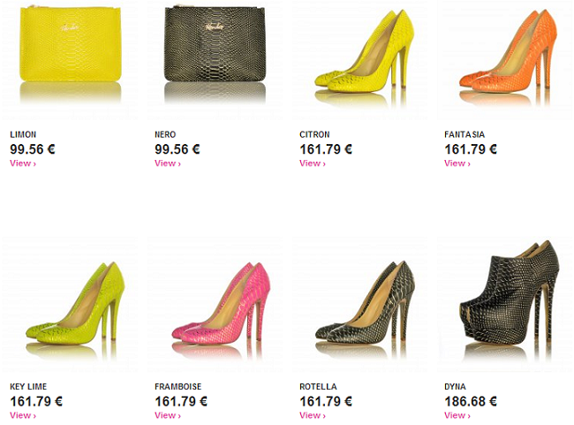
Task: Follow the View link for FANTASIA
Action: (457, 163)
